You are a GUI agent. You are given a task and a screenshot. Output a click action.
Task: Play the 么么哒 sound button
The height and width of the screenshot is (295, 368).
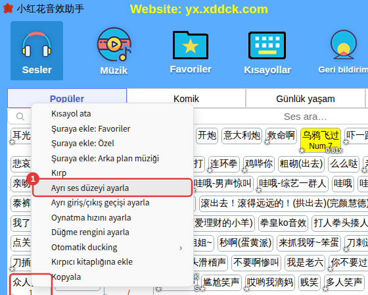coord(344,164)
